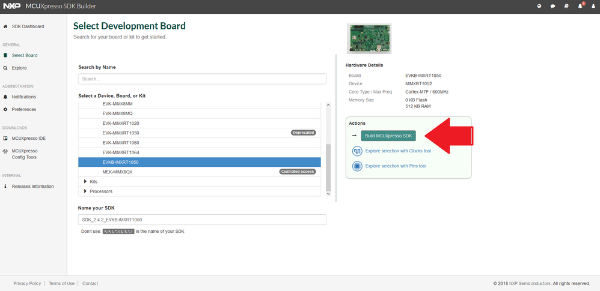The image size is (600, 291).
Task: Open MCUXpresso Config Tools page
Action: [25, 154]
